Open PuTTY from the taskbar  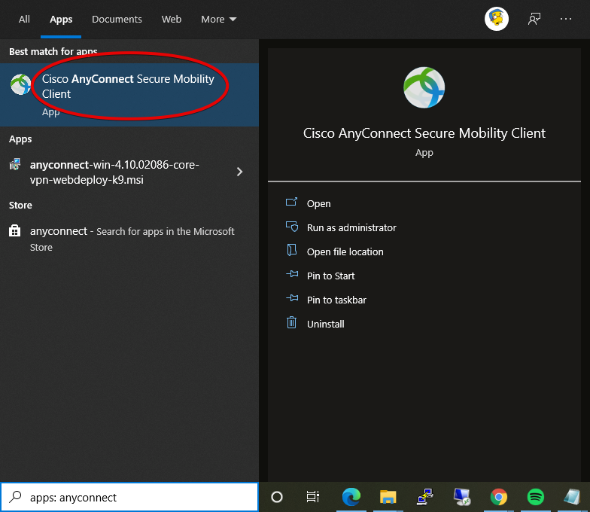click(x=424, y=497)
